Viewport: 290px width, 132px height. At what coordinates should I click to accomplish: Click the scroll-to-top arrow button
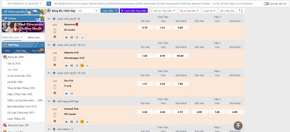[x=238, y=126]
